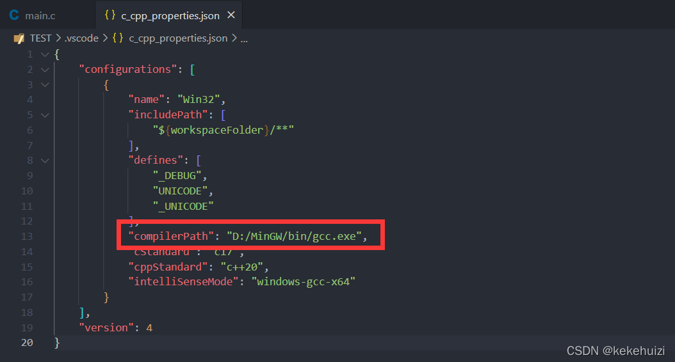
Task: Open c_cpp_properties.json breadcrumb segment
Action: pos(178,38)
